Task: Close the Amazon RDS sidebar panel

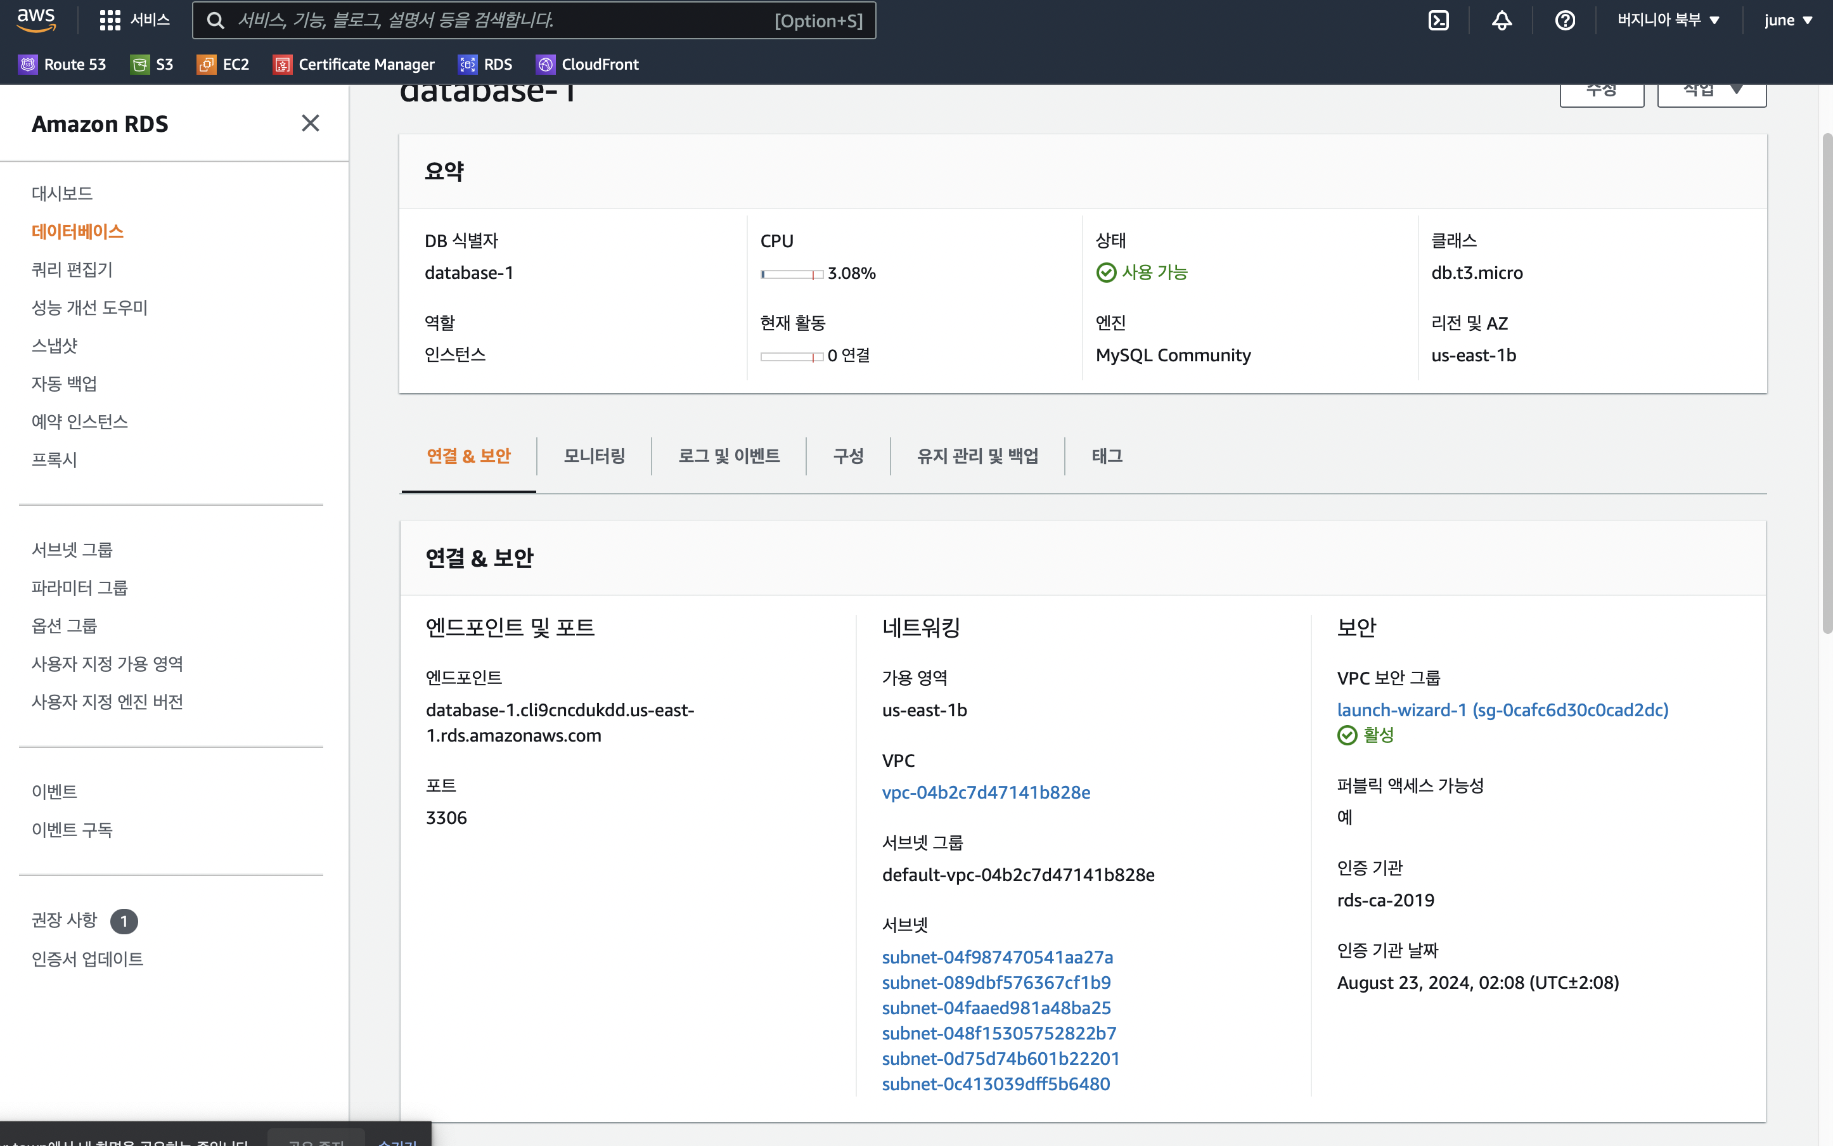Action: 310,123
